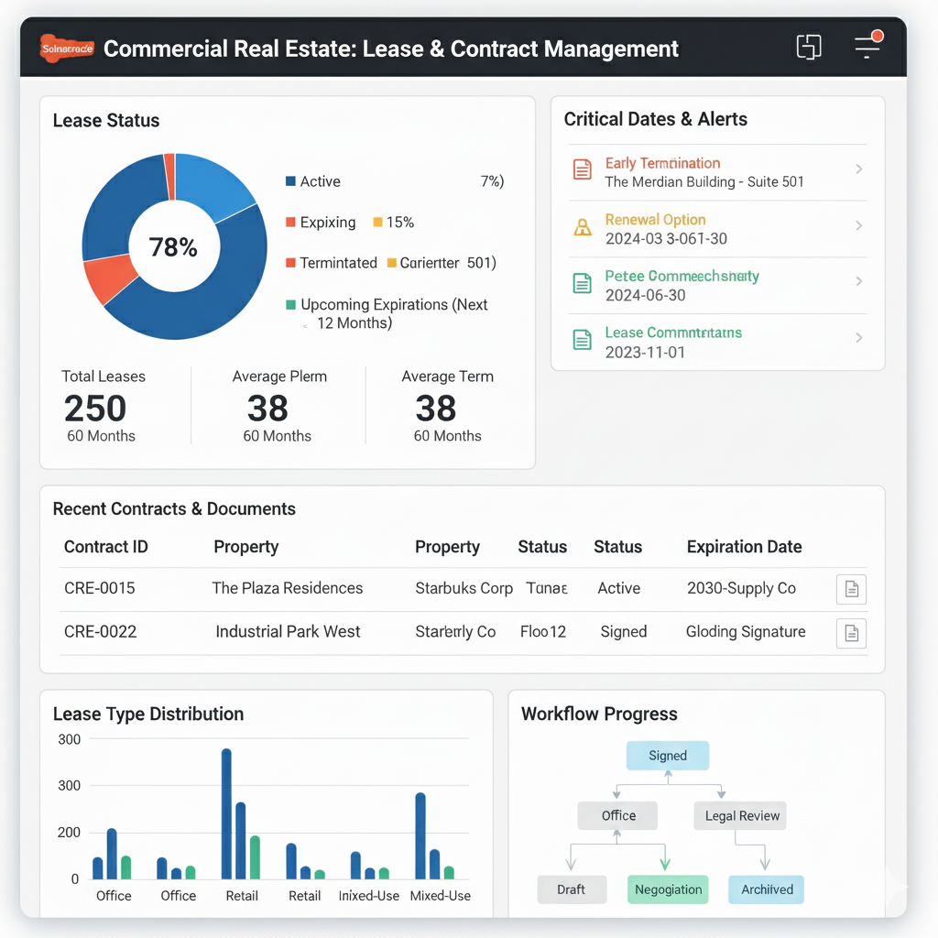
Task: Sort by Expiration Date column header
Action: [744, 547]
